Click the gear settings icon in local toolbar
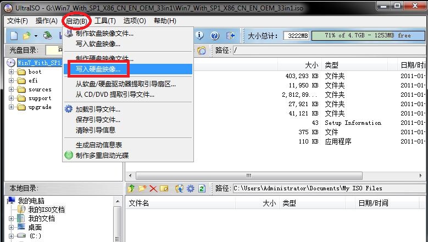 (x=191, y=189)
